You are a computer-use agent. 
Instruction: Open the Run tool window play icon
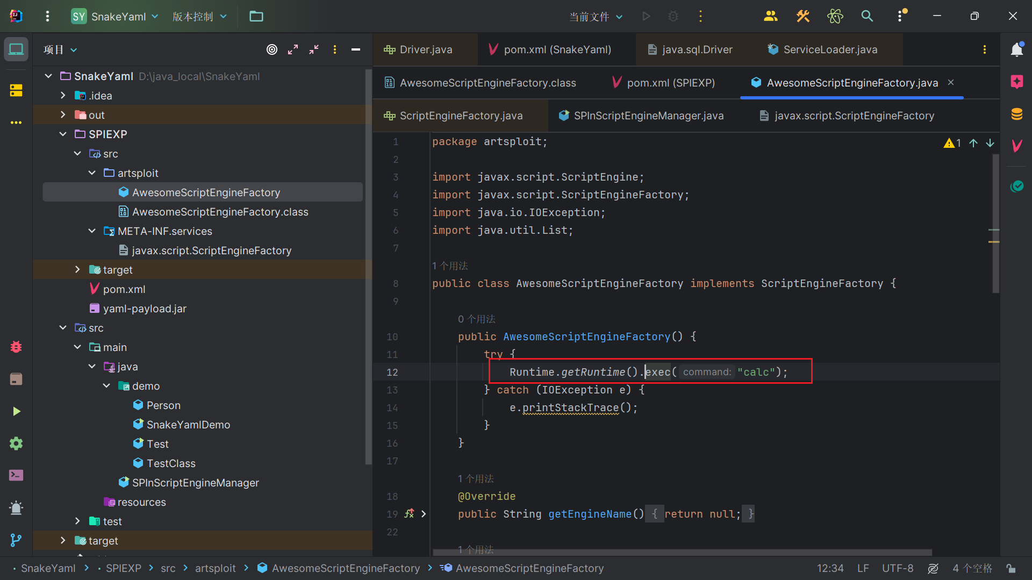pyautogui.click(x=16, y=411)
